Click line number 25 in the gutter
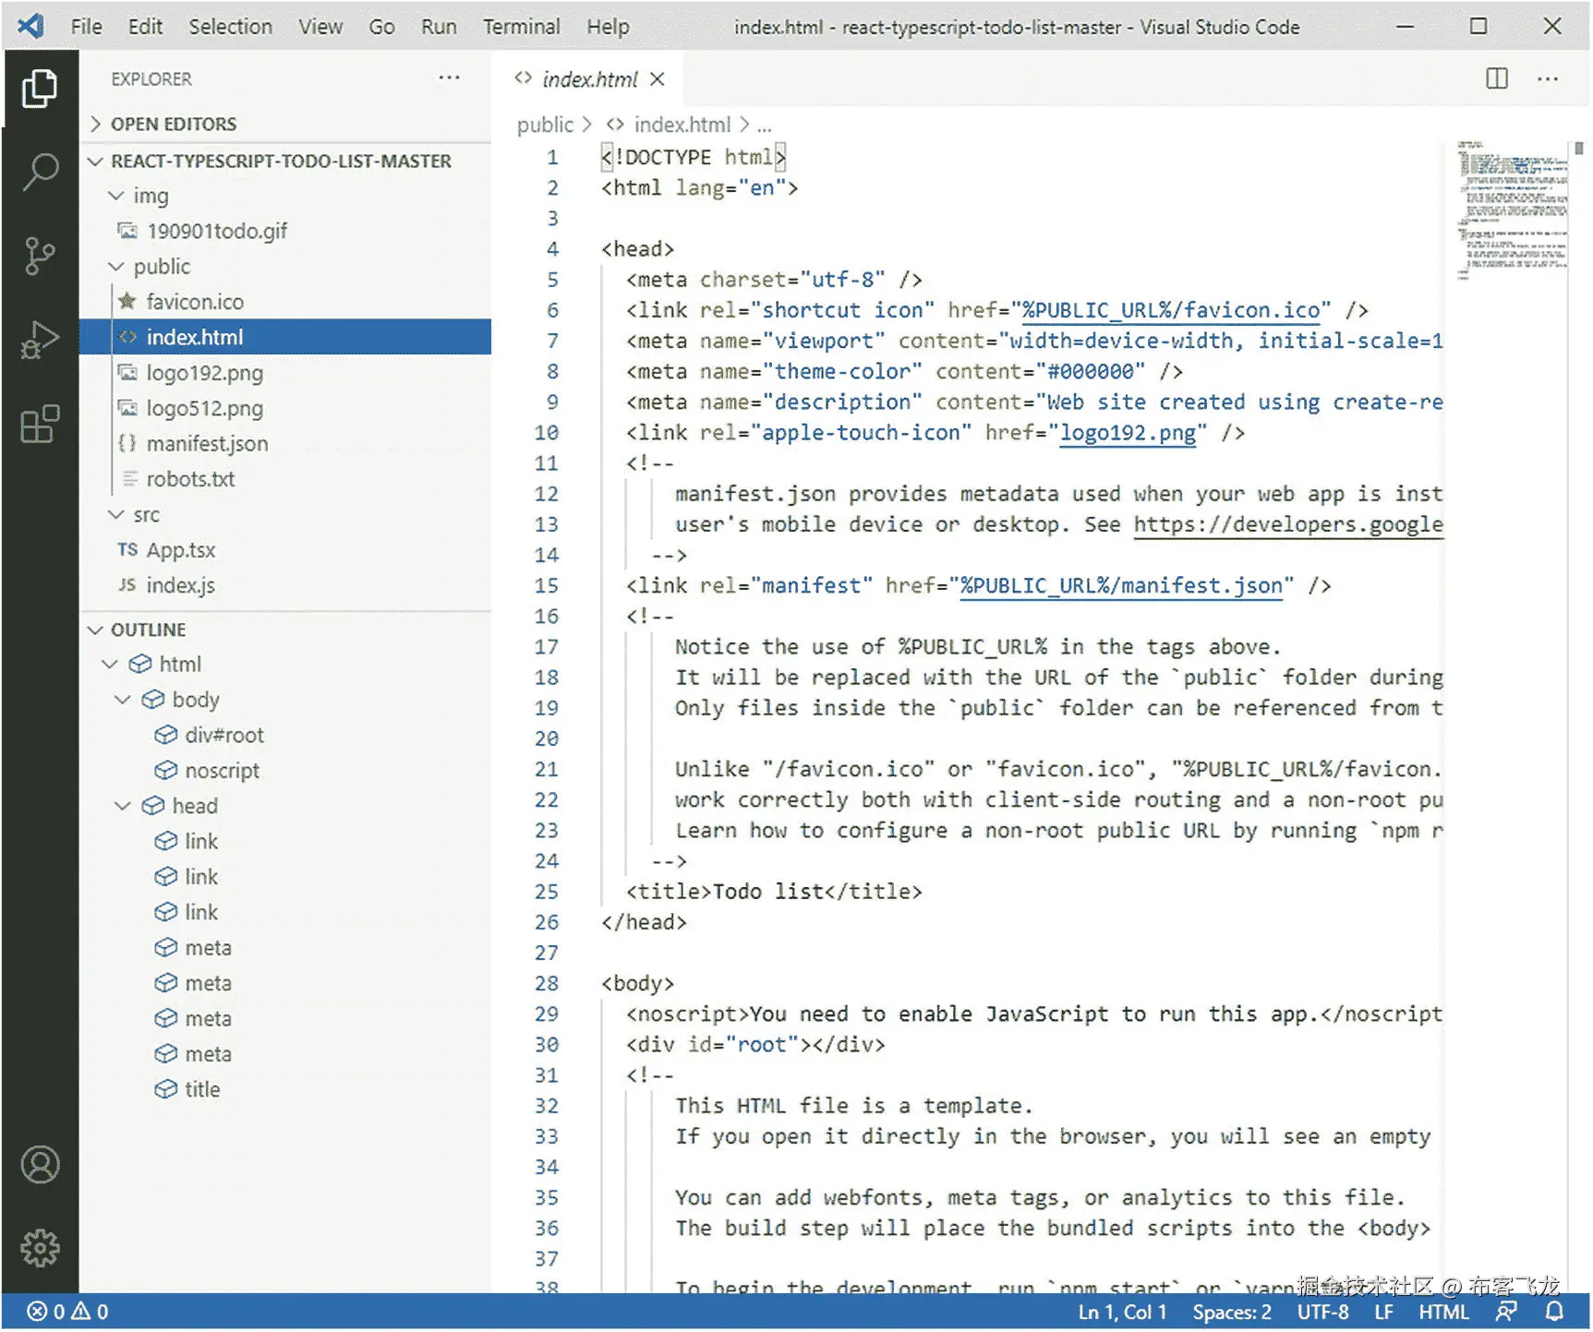 click(x=547, y=892)
